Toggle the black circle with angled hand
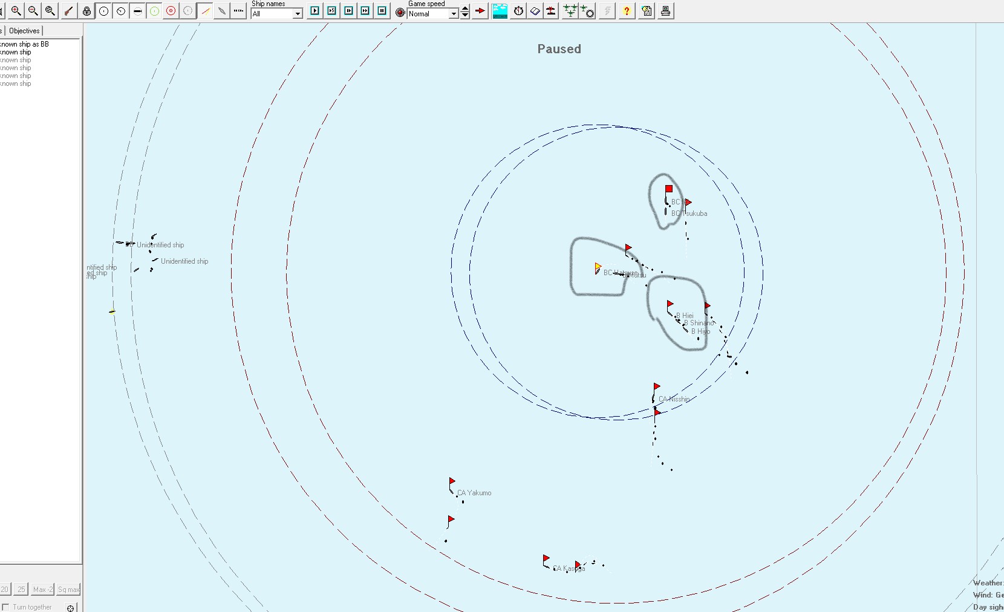 click(x=121, y=11)
